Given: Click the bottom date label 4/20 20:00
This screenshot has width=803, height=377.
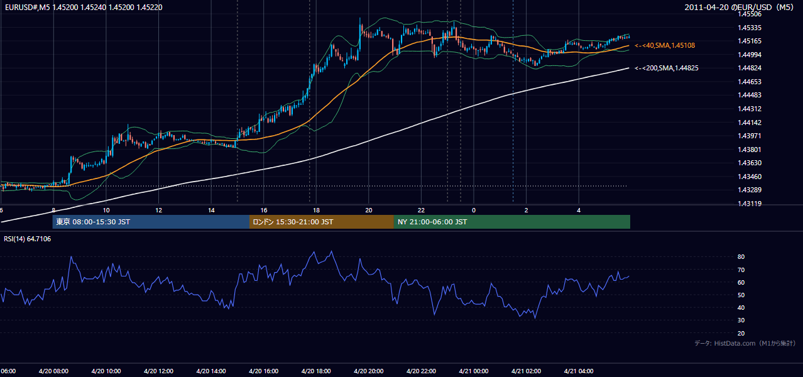Looking at the screenshot, I should tap(368, 371).
